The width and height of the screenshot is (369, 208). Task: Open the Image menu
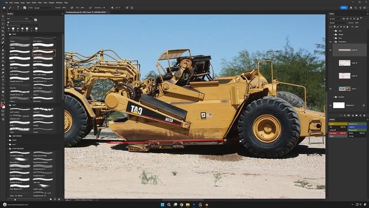[17, 2]
